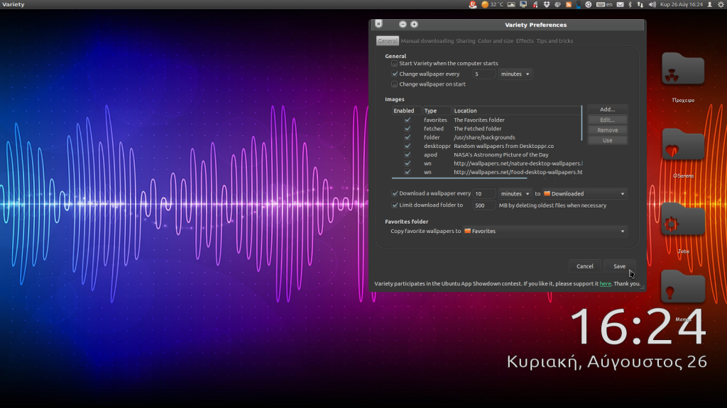Click the wallpaper interval field showing 5
Screen dimensions: 727x408
(484, 74)
